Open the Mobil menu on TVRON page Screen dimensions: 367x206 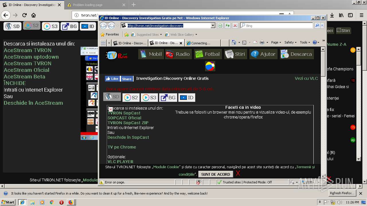click(x=151, y=54)
